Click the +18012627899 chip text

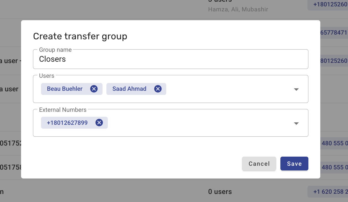click(67, 123)
